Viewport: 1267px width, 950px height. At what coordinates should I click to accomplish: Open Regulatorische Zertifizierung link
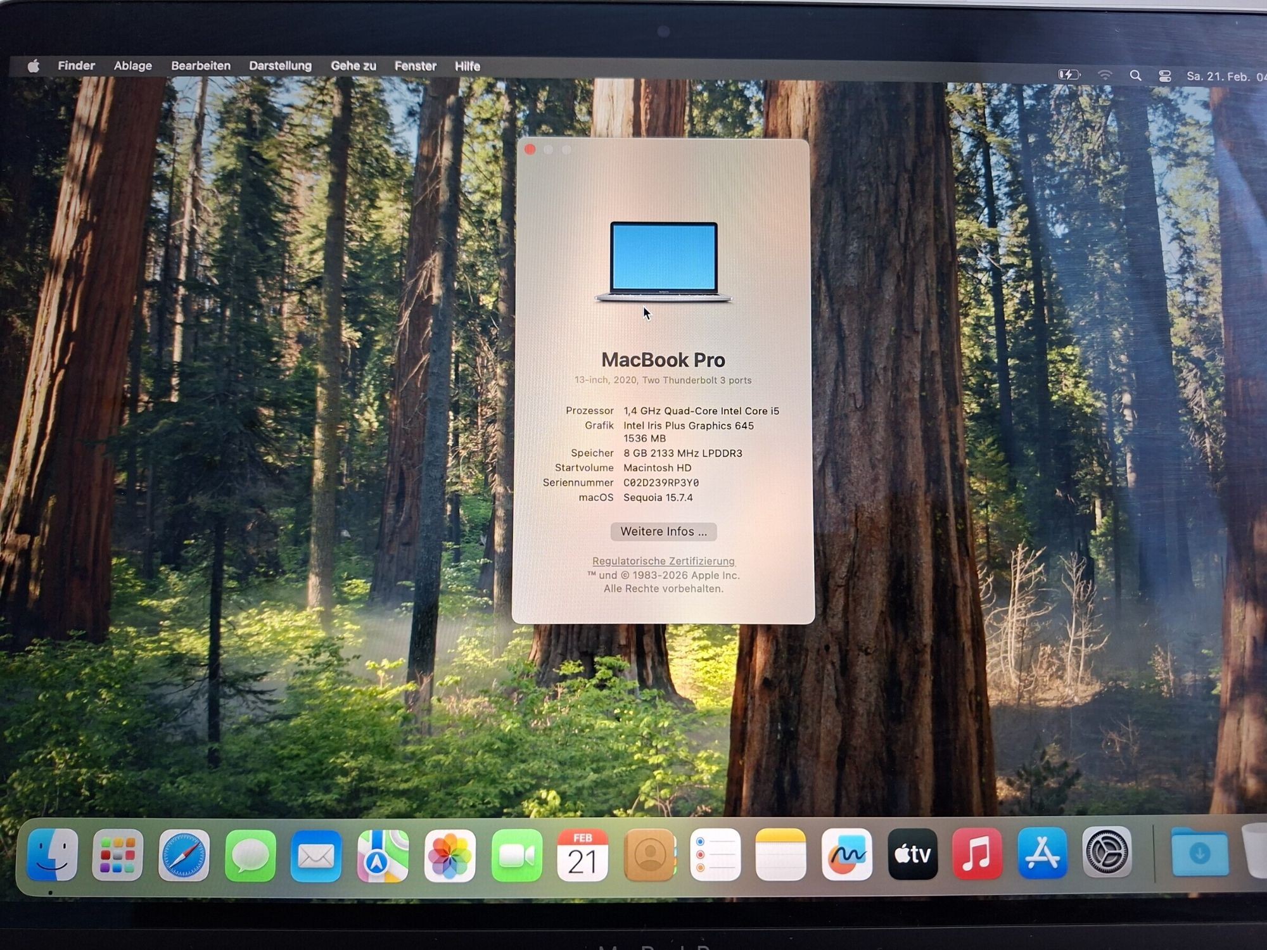663,561
